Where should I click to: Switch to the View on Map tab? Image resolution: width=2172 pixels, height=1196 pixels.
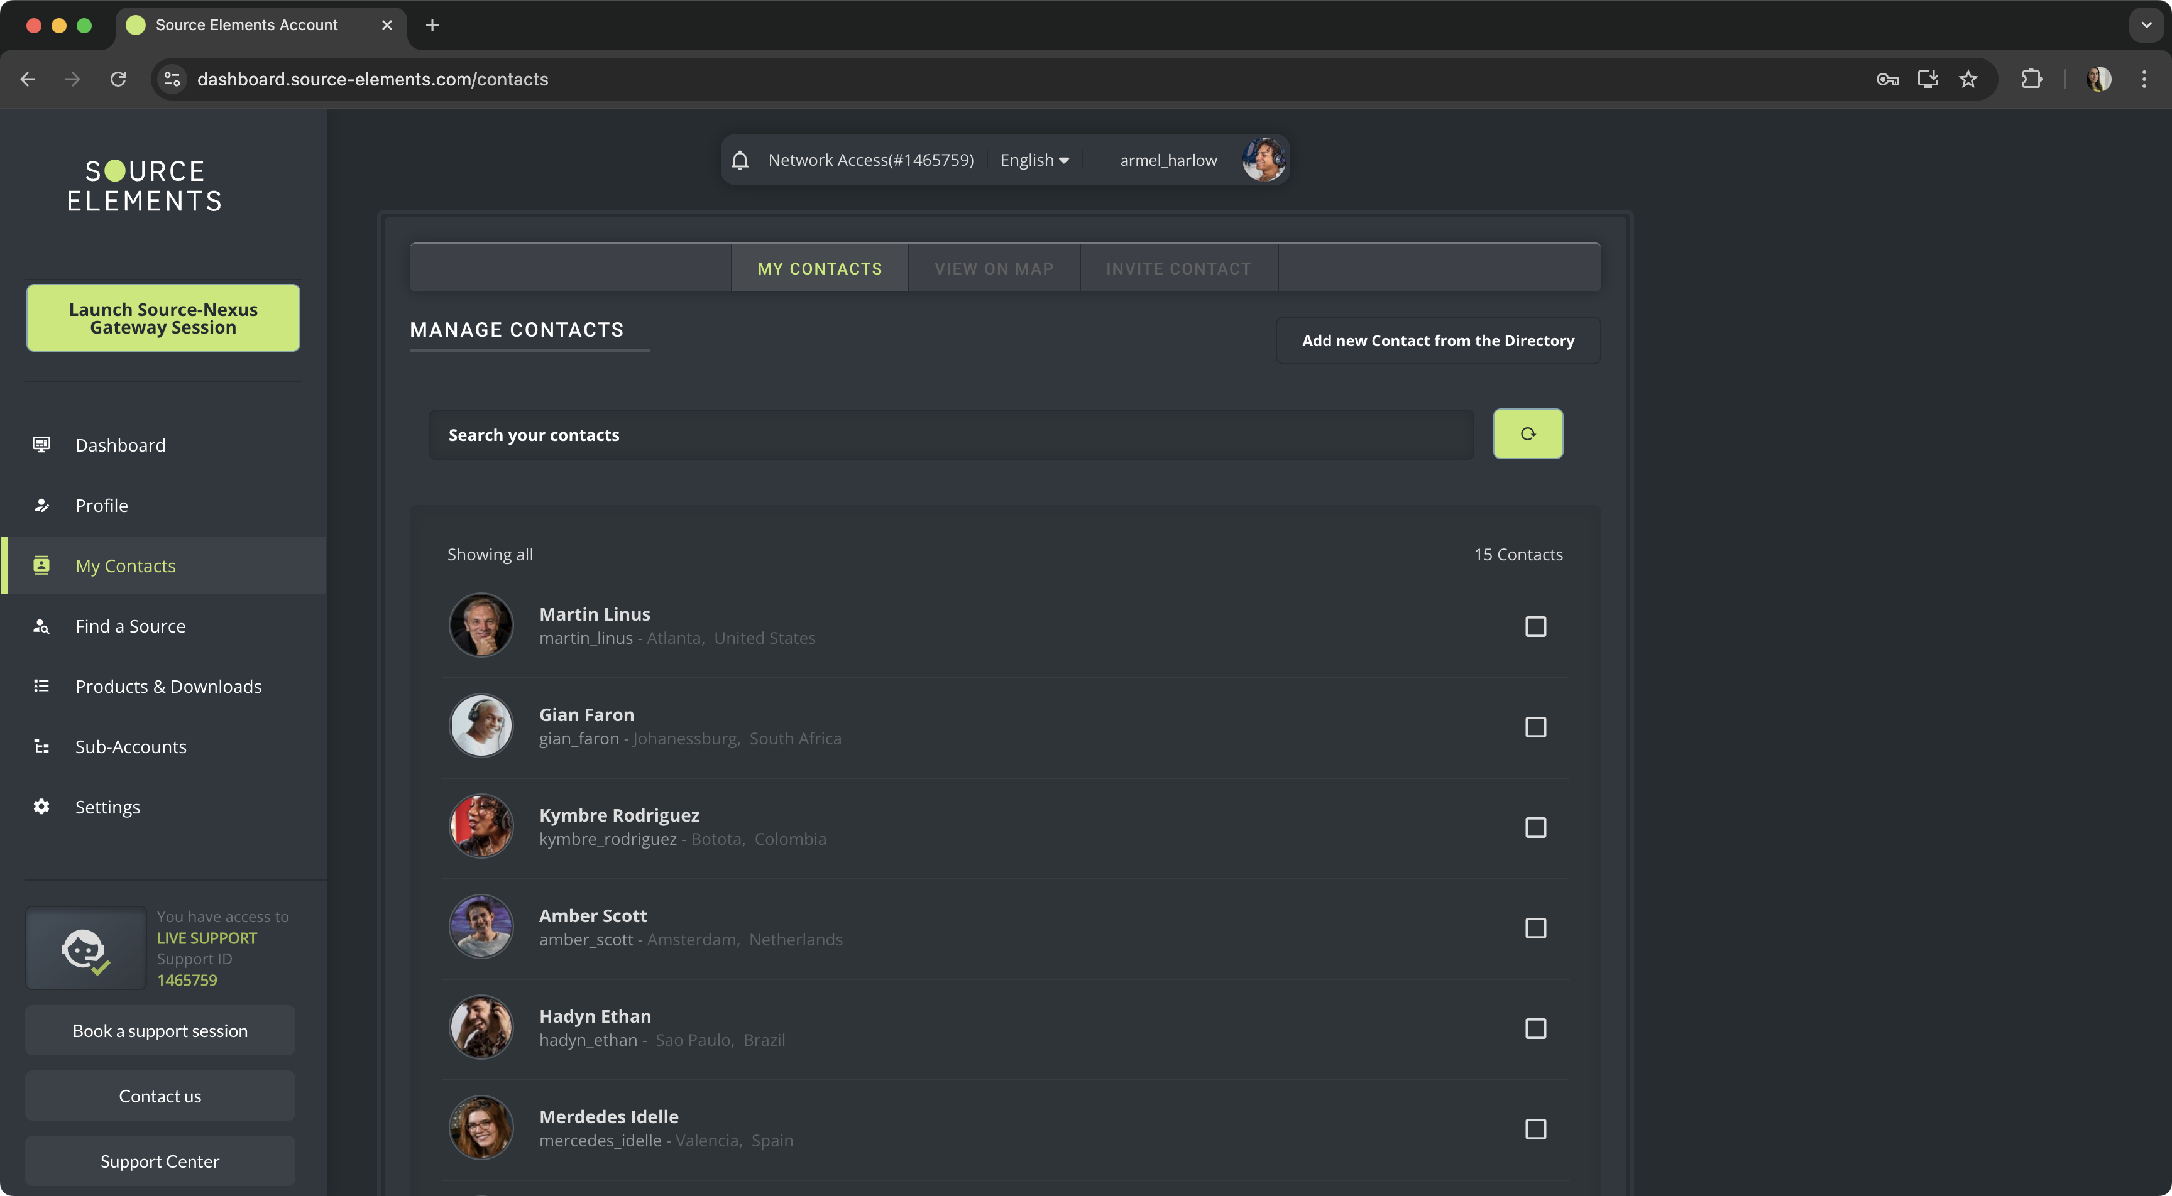tap(993, 269)
